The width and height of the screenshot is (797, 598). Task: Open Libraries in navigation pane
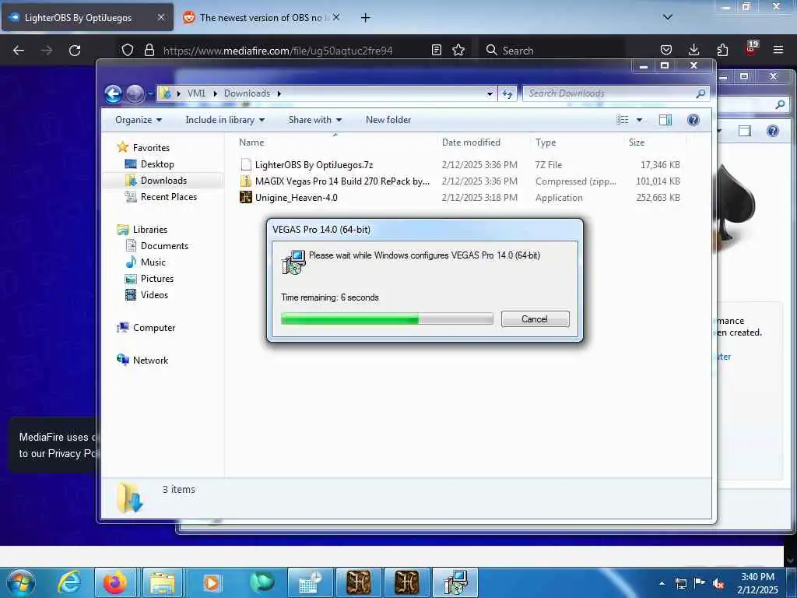click(x=150, y=230)
